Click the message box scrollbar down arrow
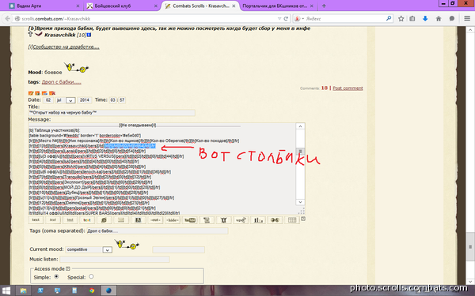Screen dimensions: 475x296 tap(300, 202)
